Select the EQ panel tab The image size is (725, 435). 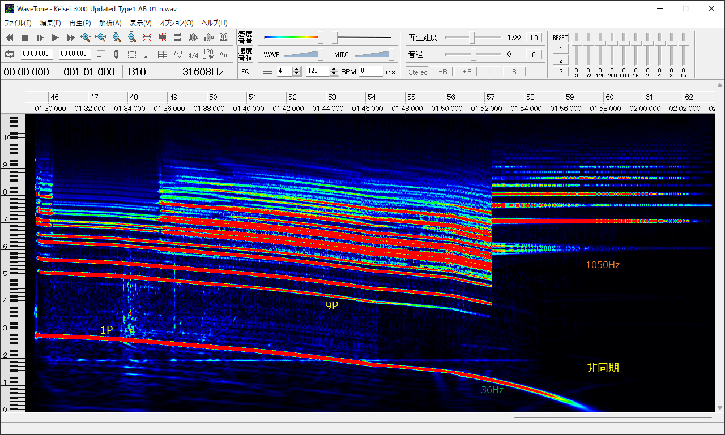point(245,72)
